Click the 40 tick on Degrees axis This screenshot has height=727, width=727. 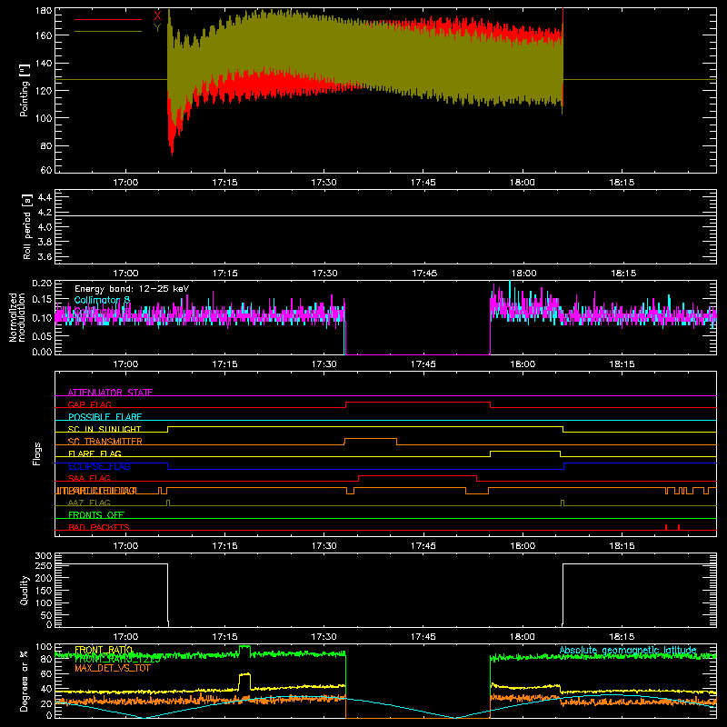(46, 689)
